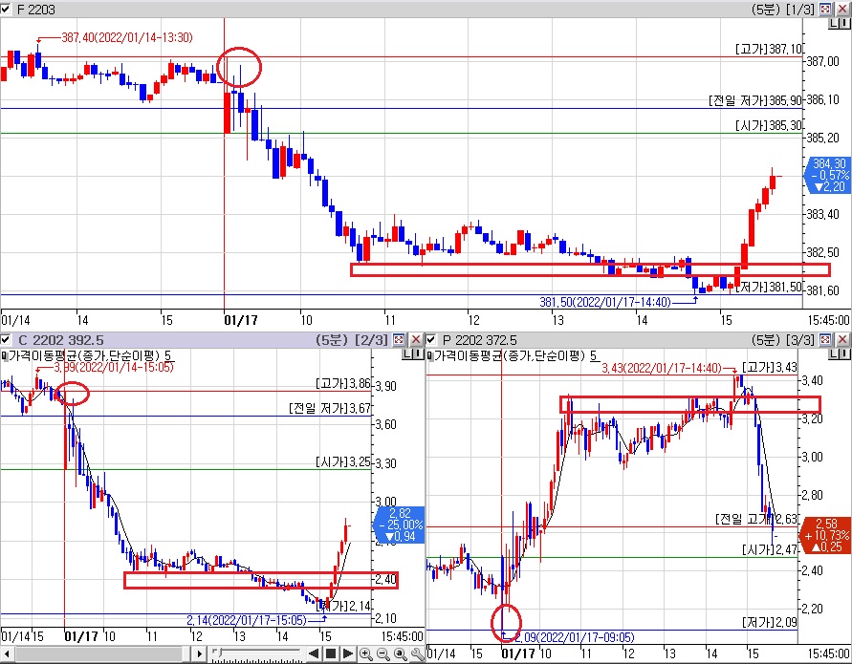This screenshot has width=852, height=664.
Task: Click the zoom out magnifier icon
Action: click(x=383, y=653)
